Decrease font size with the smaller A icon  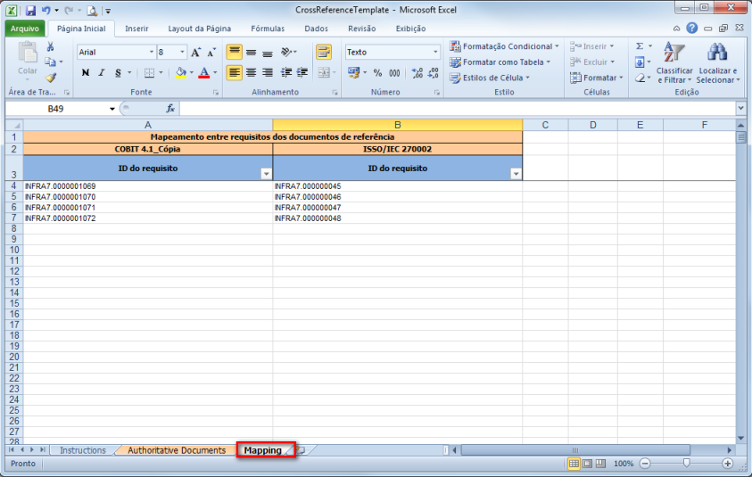point(211,53)
